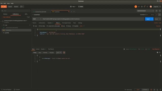Image resolution: width=162 pixels, height=91 pixels.
Task: Open Find and Replace in status bar
Action: (6, 90)
